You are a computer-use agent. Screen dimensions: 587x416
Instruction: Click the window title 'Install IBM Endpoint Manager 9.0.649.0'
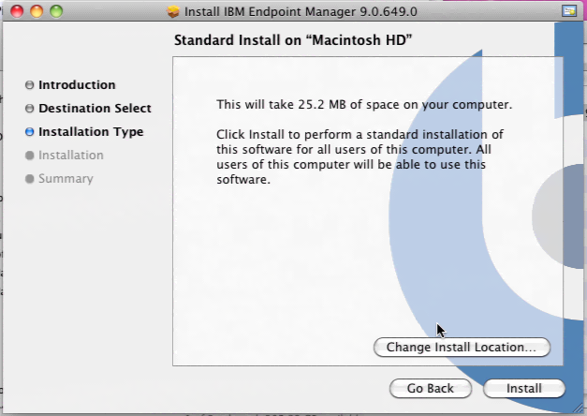[301, 11]
